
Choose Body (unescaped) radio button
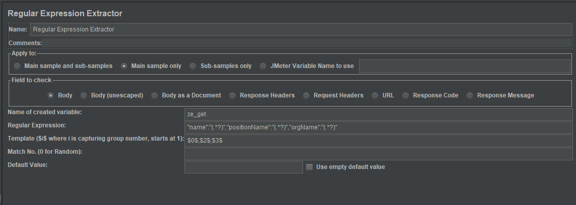84,95
